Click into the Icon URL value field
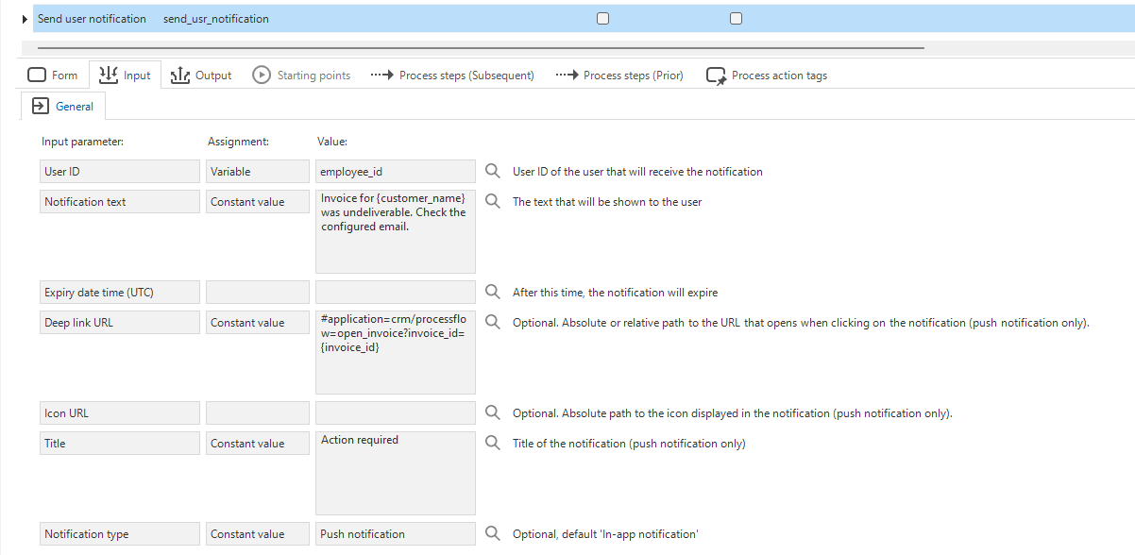This screenshot has height=555, width=1135. tap(395, 413)
